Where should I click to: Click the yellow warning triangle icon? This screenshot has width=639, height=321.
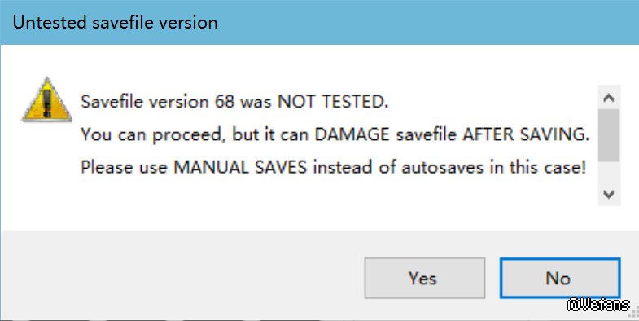[47, 100]
